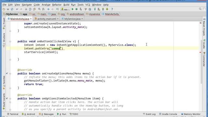Collapse the onButton1Clicked method fold marker
Image resolution: width=208 pixels, height=117 pixels.
pyautogui.click(x=10, y=42)
